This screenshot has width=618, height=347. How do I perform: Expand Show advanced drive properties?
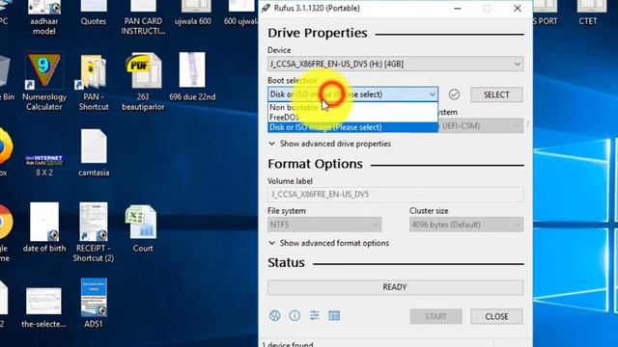(329, 144)
